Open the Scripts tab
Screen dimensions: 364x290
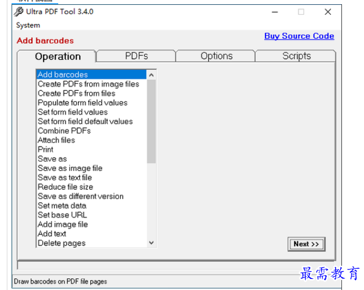coord(296,56)
